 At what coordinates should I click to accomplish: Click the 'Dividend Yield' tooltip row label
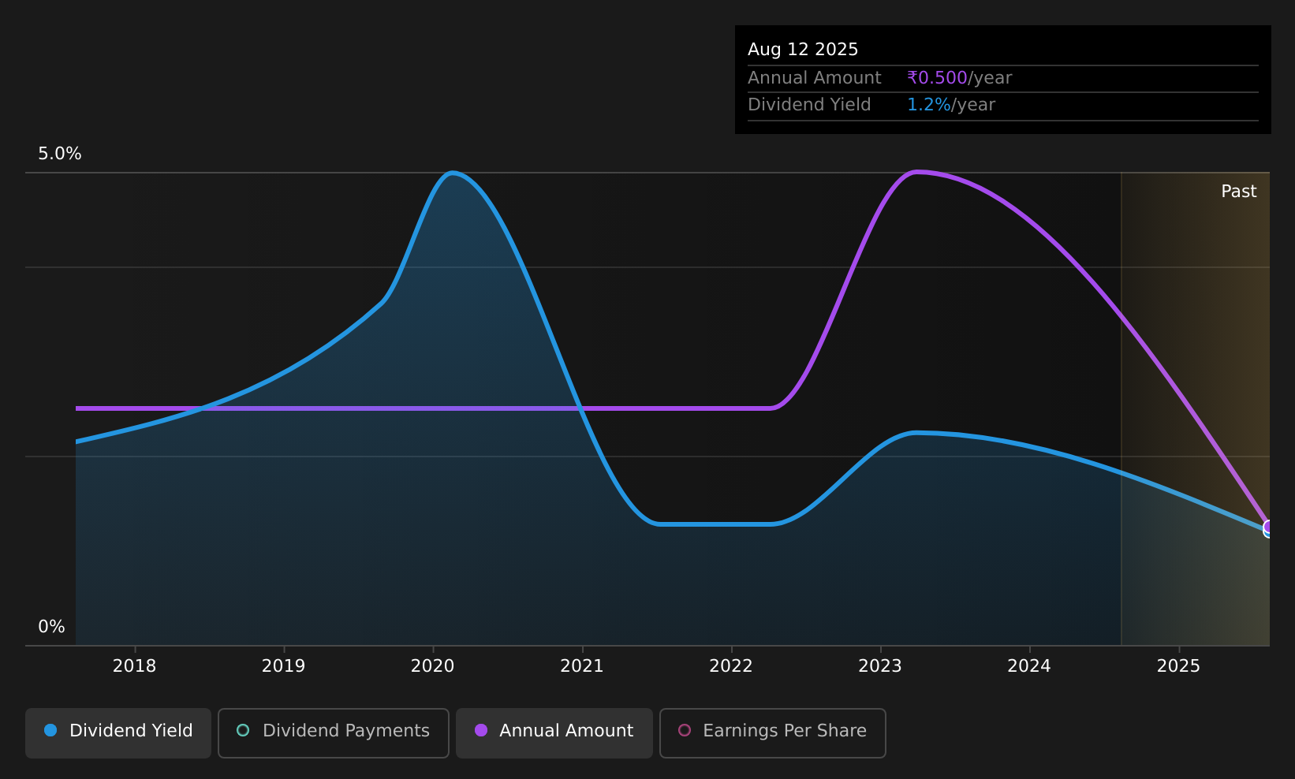pyautogui.click(x=809, y=105)
